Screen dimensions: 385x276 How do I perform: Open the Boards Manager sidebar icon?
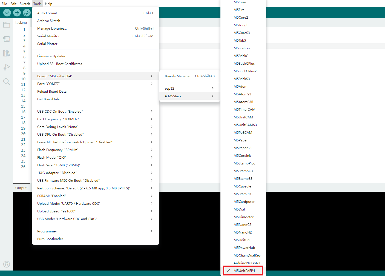(x=7, y=39)
